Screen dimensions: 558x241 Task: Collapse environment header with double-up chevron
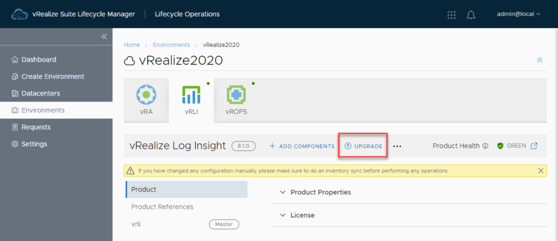click(539, 60)
